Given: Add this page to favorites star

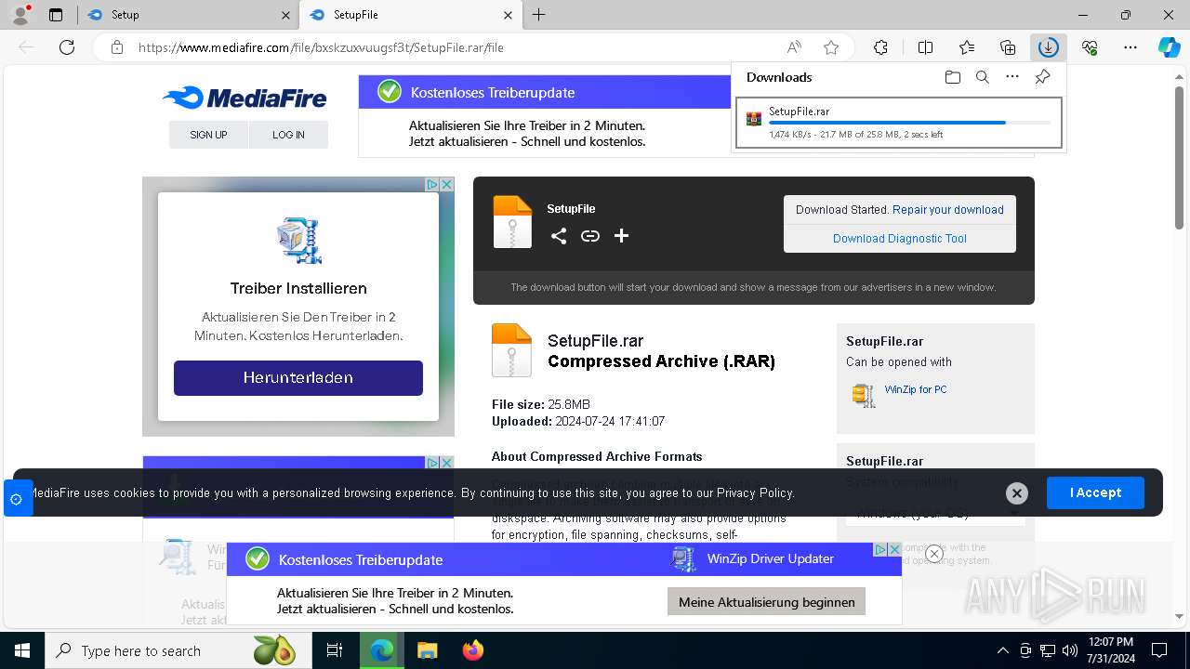Looking at the screenshot, I should (831, 47).
